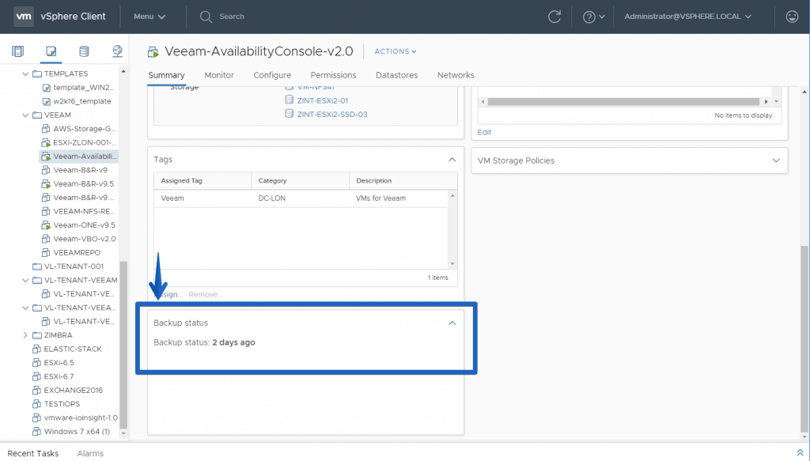Click the ZIMBRA folder icon
This screenshot has height=461, width=810.
pos(36,335)
